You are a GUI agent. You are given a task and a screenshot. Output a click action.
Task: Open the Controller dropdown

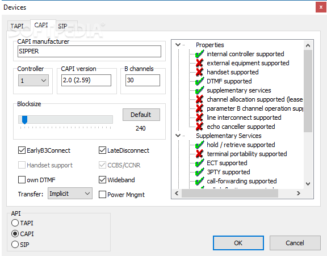click(33, 81)
